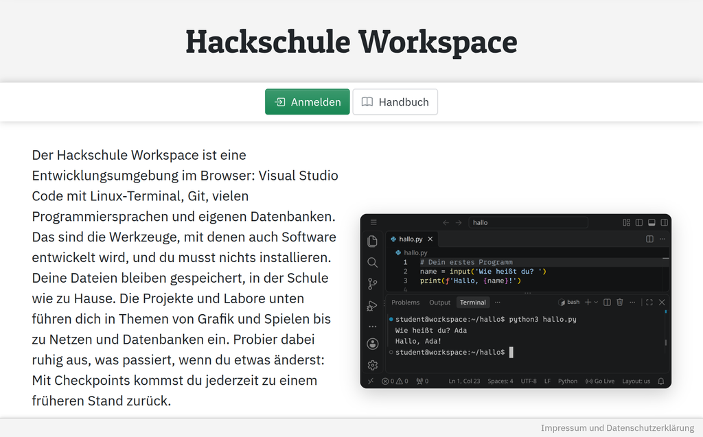
Task: Open Impressum und Datenschutzerklärung link
Action: (x=617, y=427)
